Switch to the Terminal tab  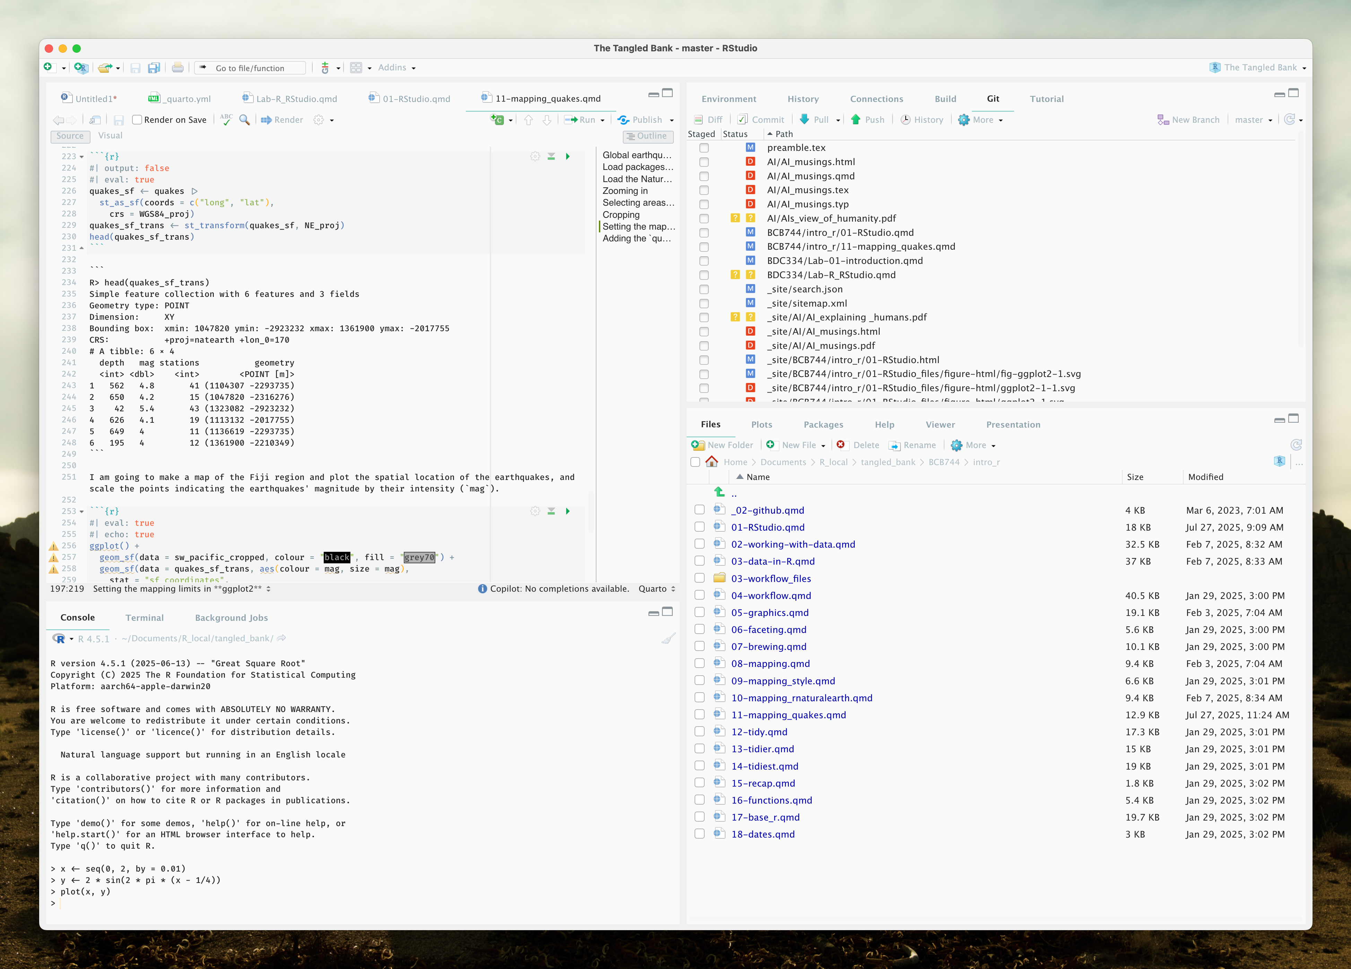point(144,618)
